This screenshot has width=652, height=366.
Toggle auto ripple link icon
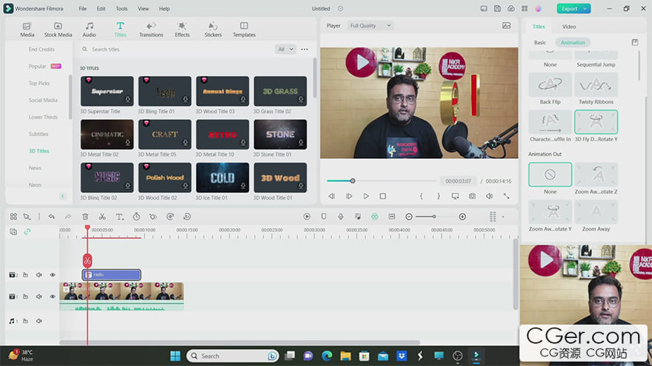[27, 231]
